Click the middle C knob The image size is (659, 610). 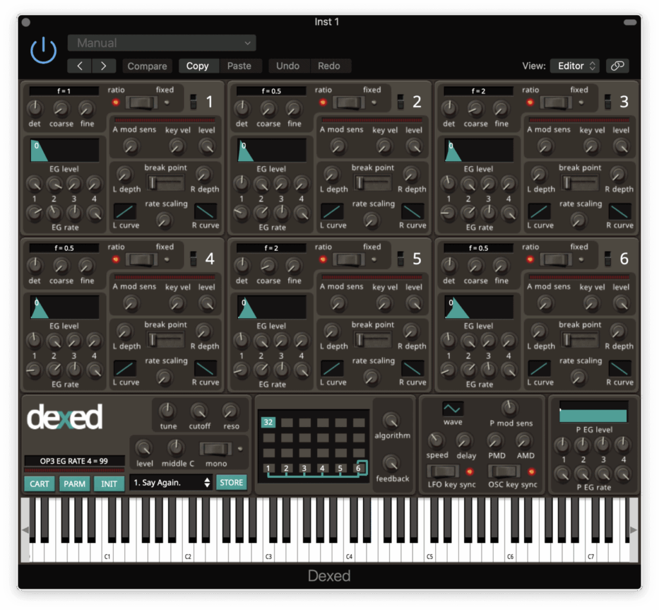(x=176, y=448)
